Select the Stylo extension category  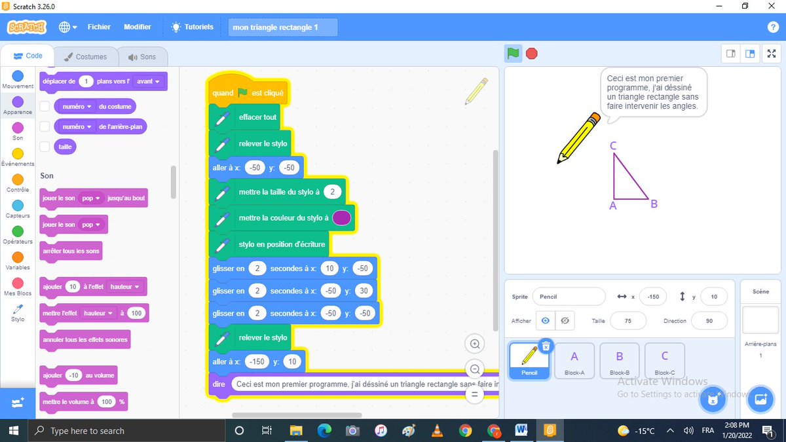[x=18, y=313]
